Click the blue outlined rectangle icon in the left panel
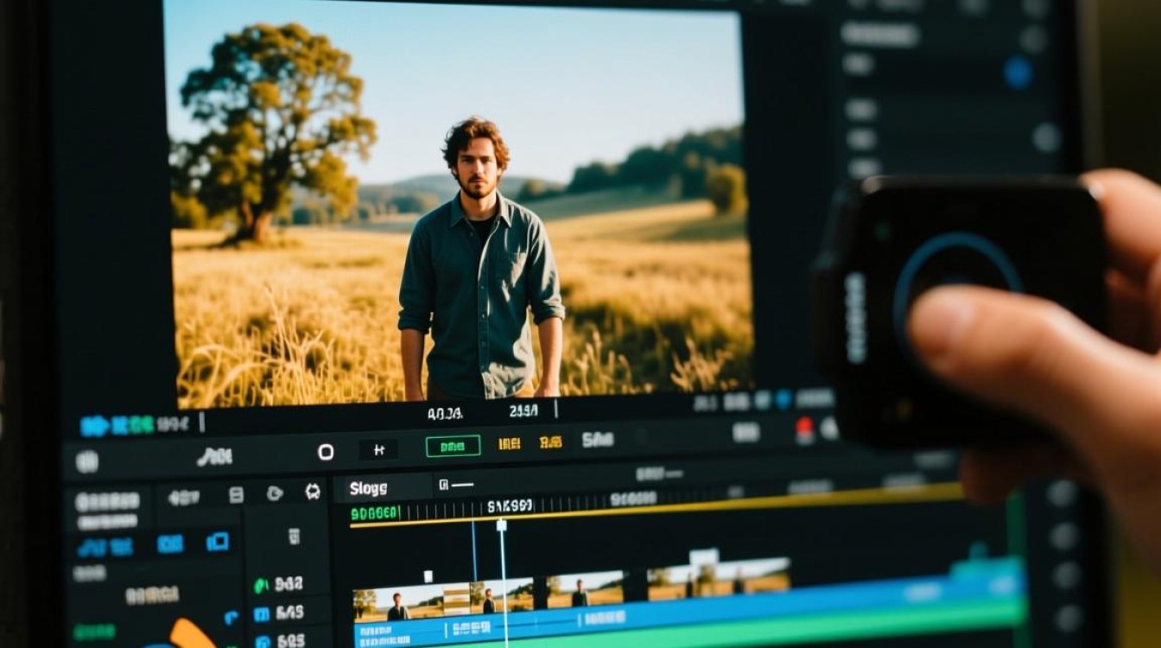This screenshot has height=648, width=1161. 218,542
